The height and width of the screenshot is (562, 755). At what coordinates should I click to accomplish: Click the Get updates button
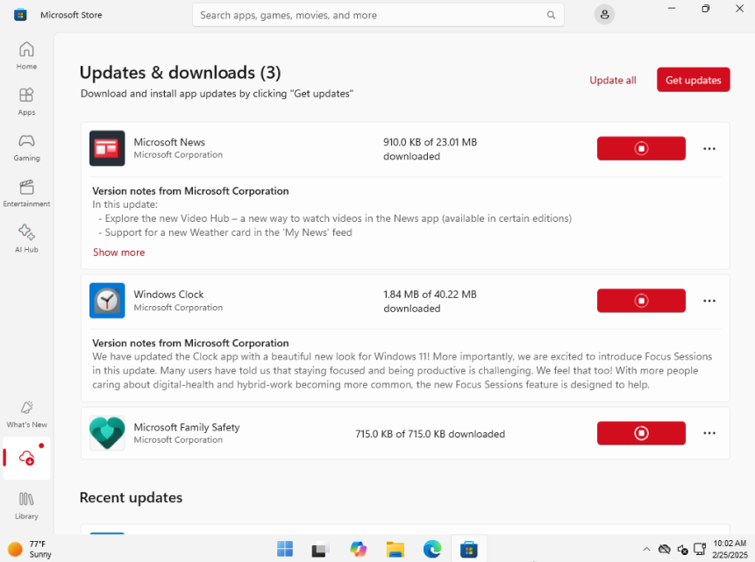[694, 80]
